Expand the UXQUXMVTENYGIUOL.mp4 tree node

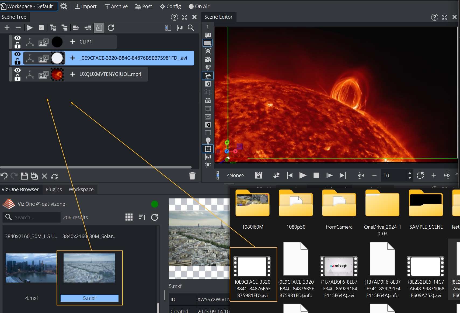tap(72, 74)
